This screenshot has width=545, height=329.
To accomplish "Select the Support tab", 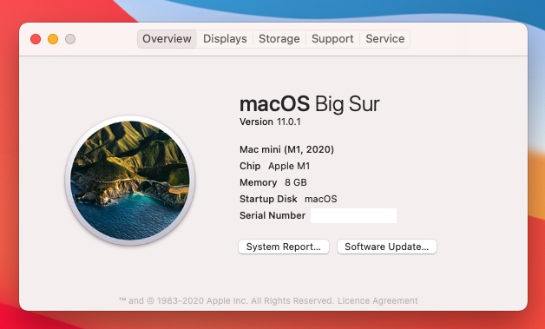I will 332,39.
